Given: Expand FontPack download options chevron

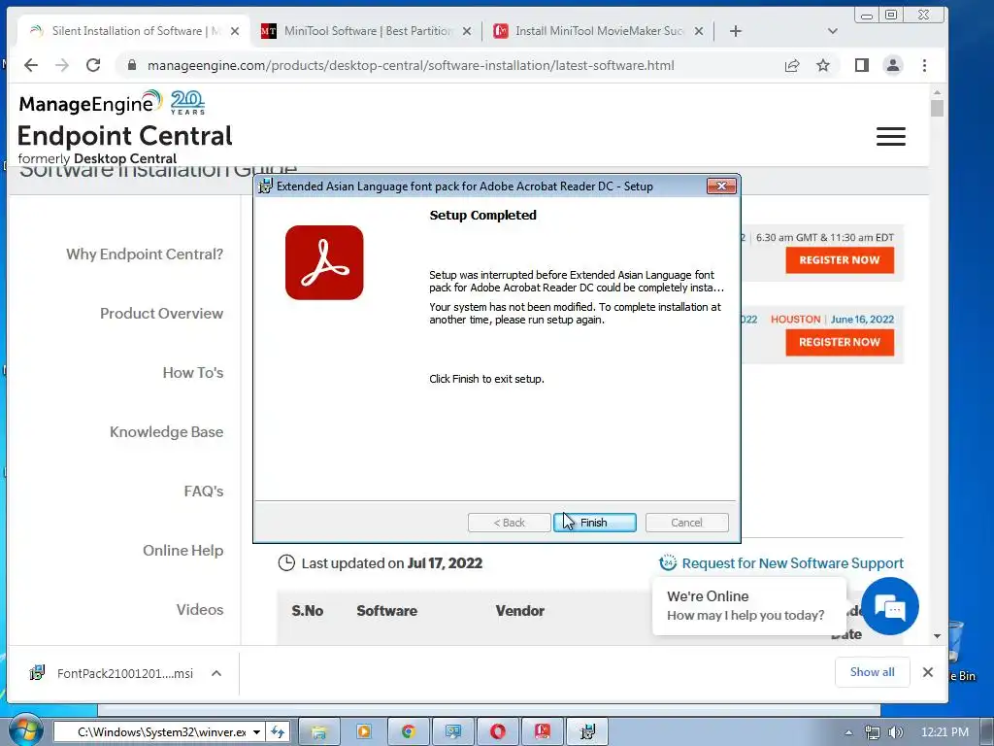Looking at the screenshot, I should tap(216, 673).
